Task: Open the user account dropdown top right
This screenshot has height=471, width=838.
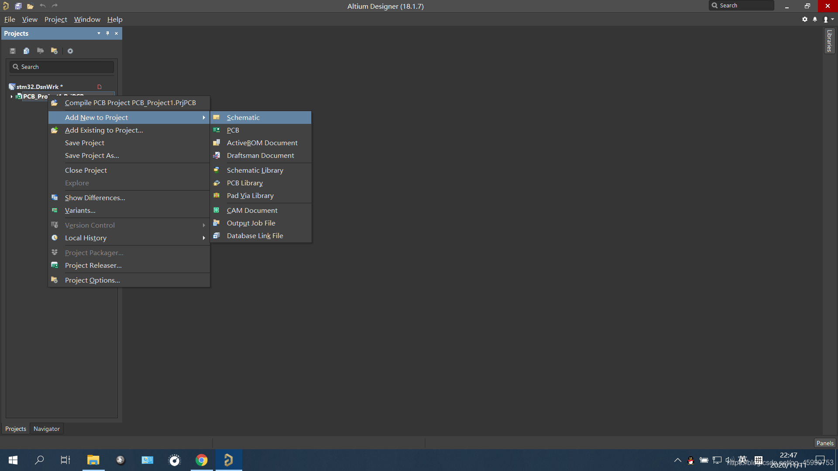Action: click(828, 19)
